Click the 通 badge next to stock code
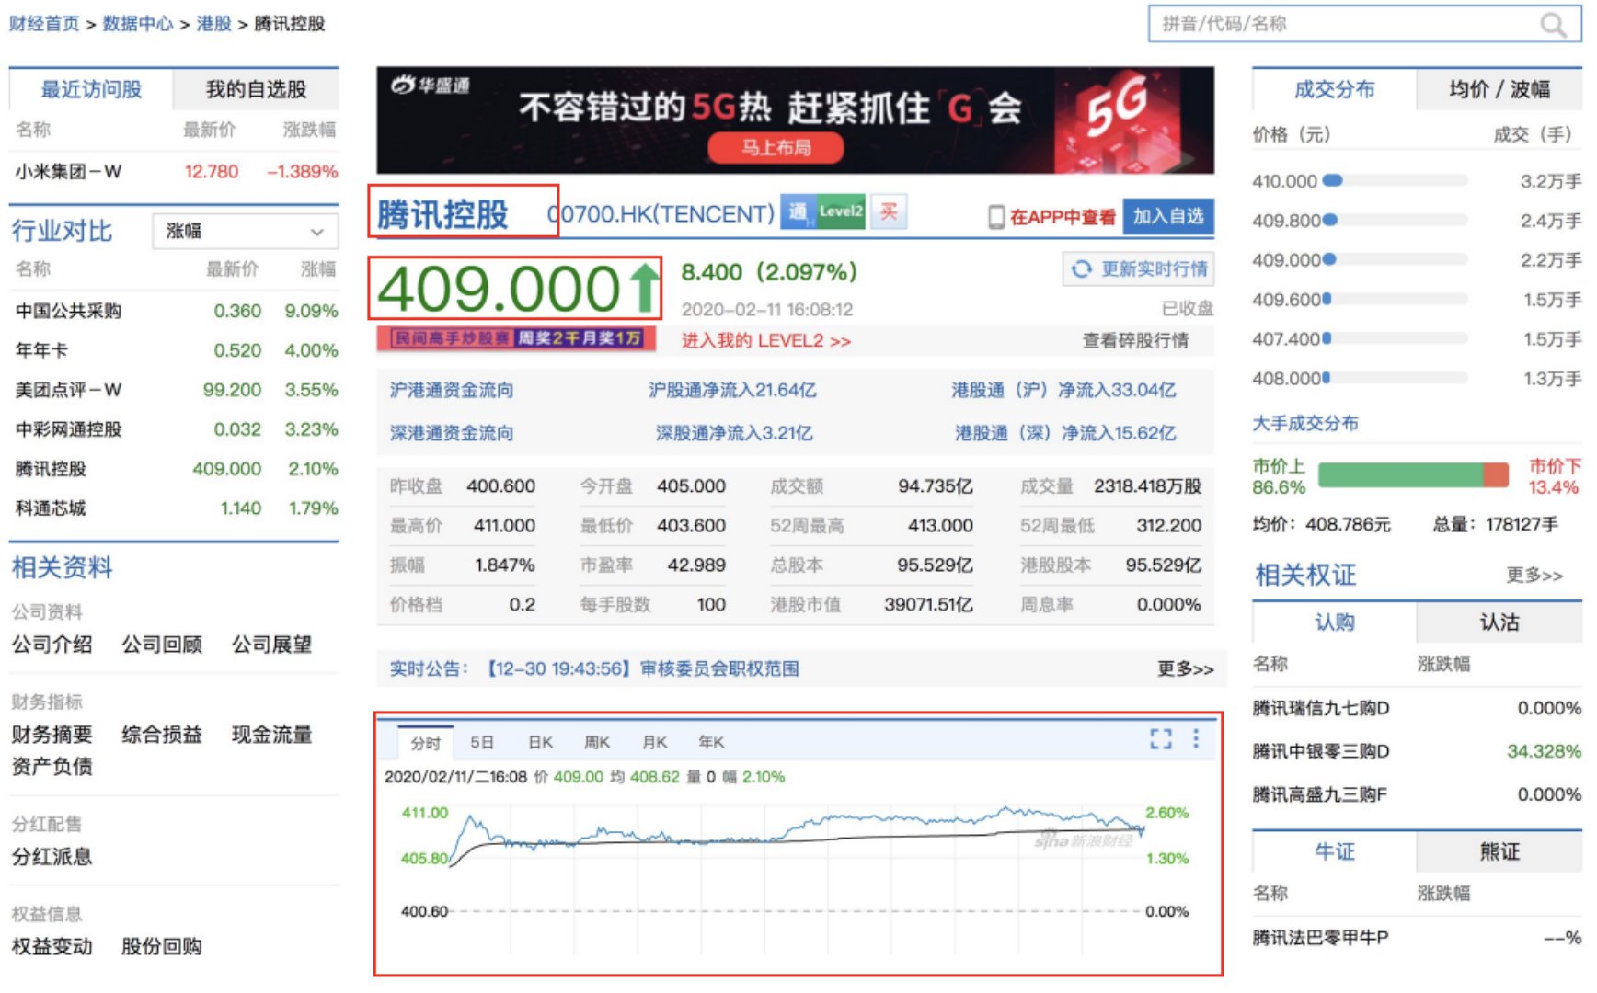 click(x=798, y=212)
